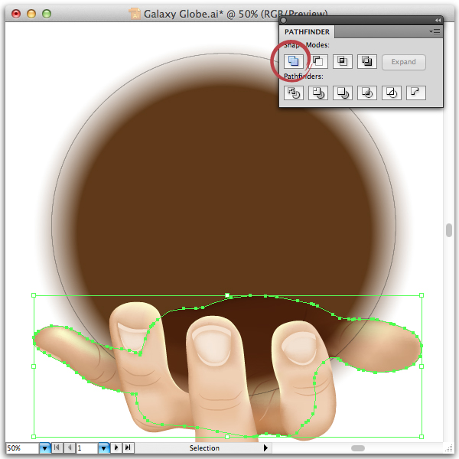This screenshot has width=459, height=459.
Task: Apply the Crop pathfinder
Action: (366, 93)
